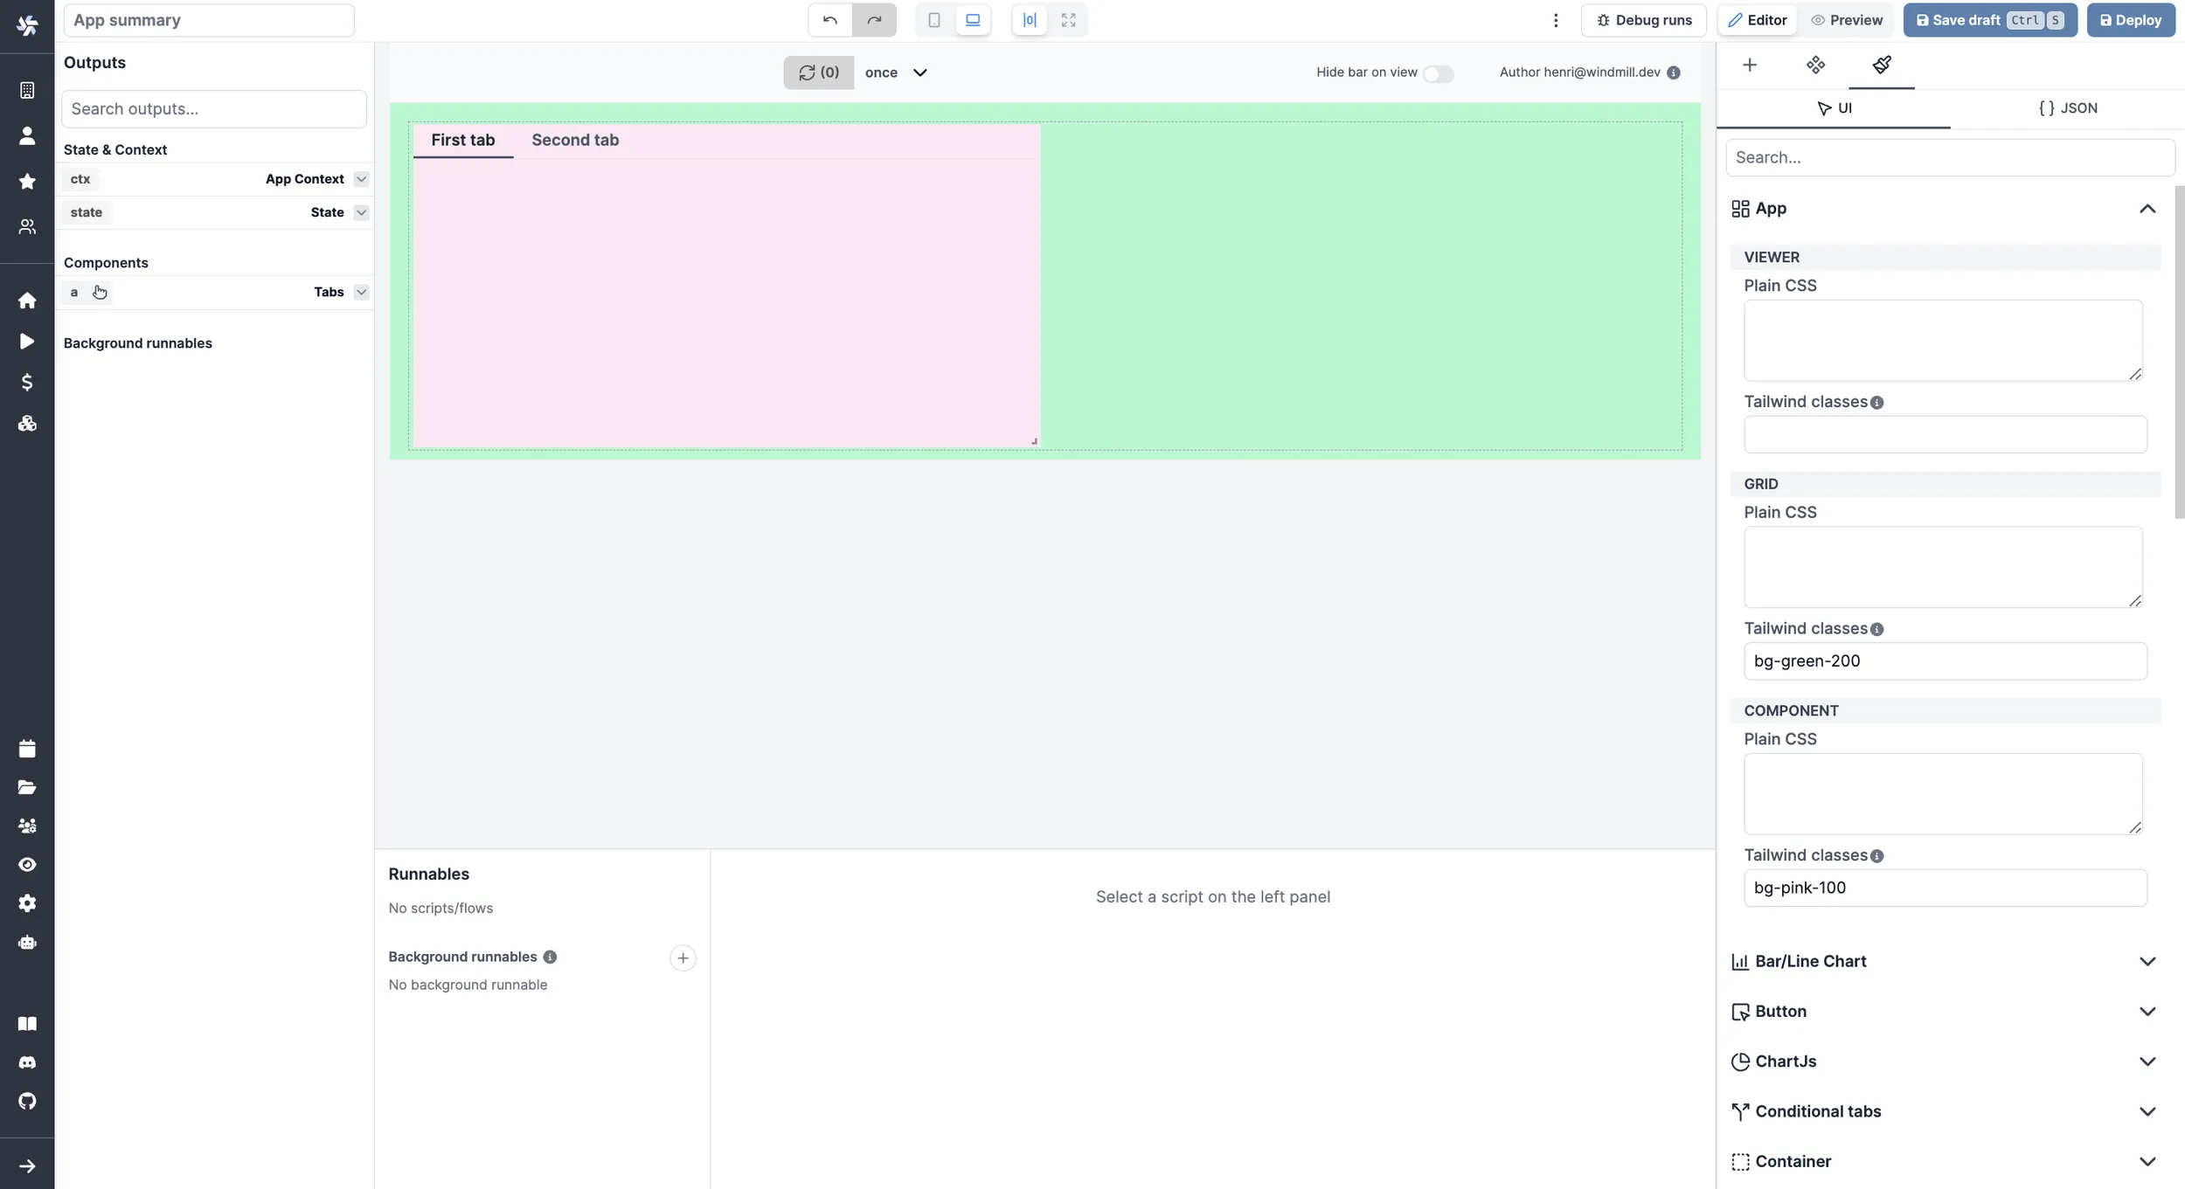Screen dimensions: 2185x1189
Task: Click the refresh icon showing (0)
Action: [x=816, y=73]
